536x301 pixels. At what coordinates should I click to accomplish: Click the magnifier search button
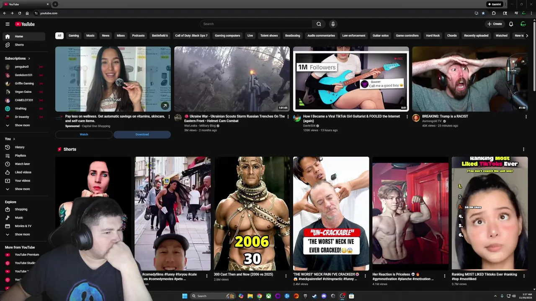point(319,24)
